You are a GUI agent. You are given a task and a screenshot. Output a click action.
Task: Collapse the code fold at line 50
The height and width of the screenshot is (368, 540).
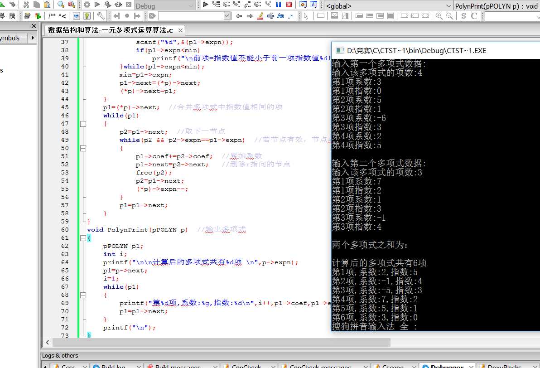(83, 148)
